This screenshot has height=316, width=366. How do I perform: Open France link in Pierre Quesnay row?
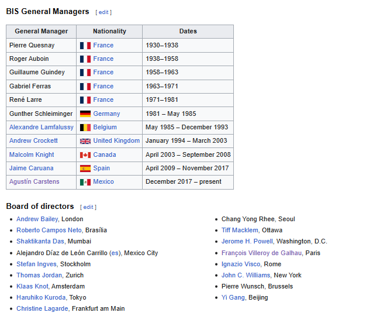[x=103, y=45]
